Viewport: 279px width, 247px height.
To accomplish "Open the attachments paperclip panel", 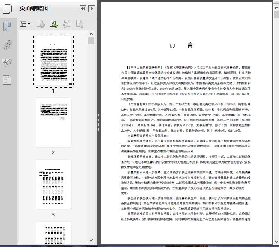I will 7,45.
